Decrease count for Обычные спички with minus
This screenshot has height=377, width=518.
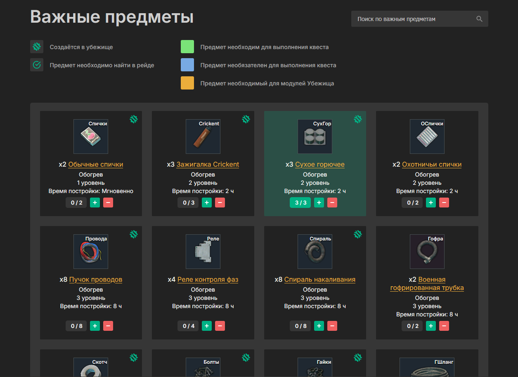tap(108, 203)
